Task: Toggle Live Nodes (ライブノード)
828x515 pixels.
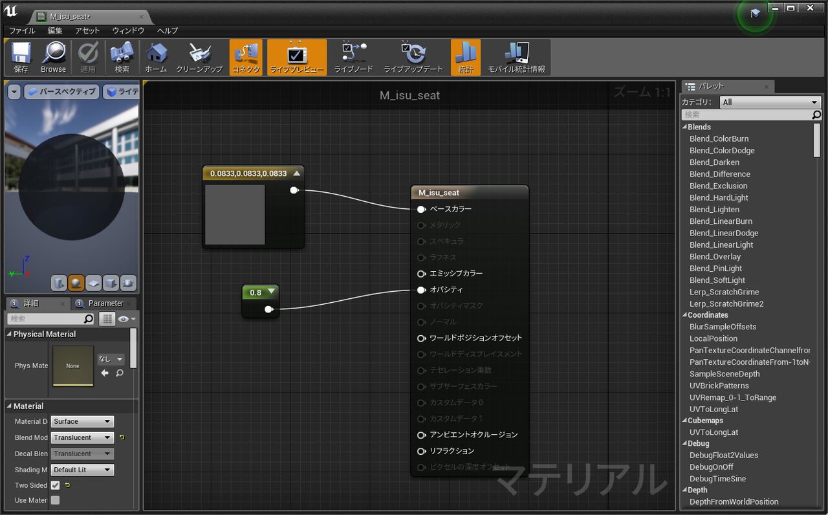Action: pos(353,57)
